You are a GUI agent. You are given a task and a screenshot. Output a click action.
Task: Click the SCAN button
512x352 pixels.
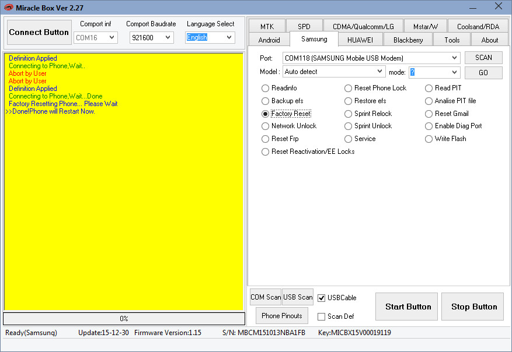483,58
